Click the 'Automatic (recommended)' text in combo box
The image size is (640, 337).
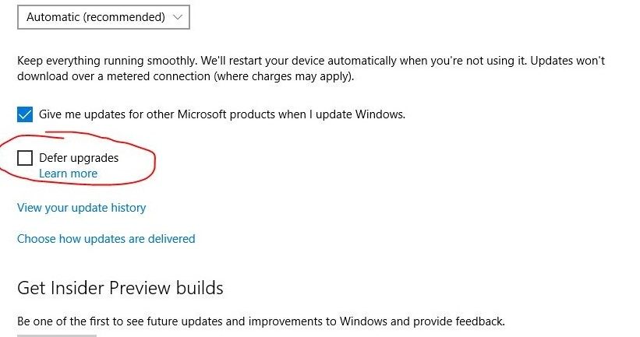[x=95, y=16]
